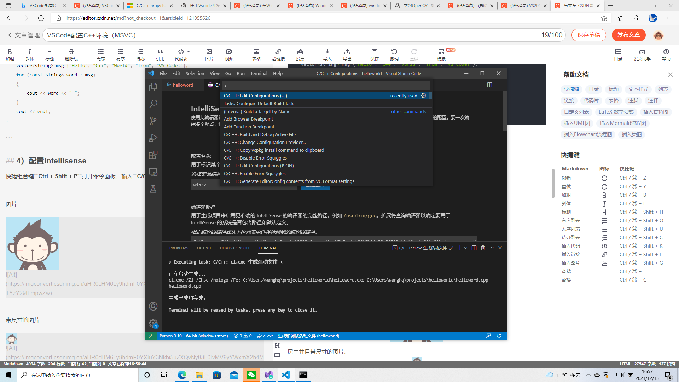Click LaTeX 数学公式 help tag
Viewport: 679px width, 382px height.
616,112
